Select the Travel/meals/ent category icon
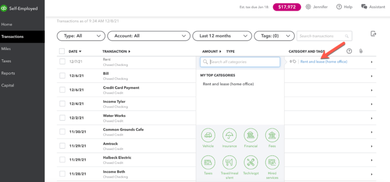The height and width of the screenshot is (182, 390). (229, 162)
